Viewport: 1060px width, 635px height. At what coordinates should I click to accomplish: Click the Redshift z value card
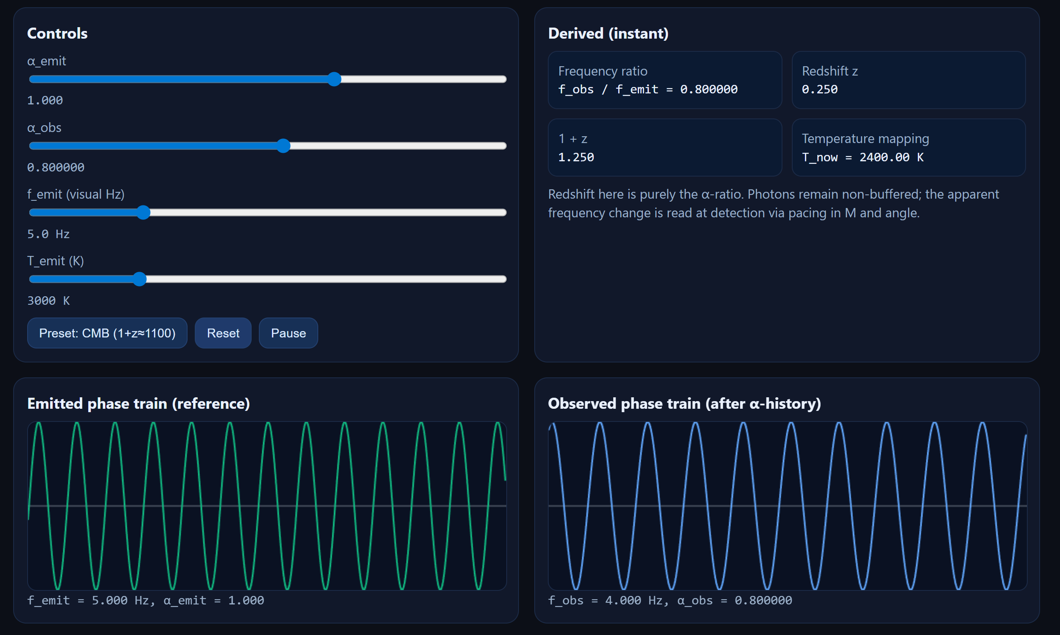pyautogui.click(x=908, y=81)
